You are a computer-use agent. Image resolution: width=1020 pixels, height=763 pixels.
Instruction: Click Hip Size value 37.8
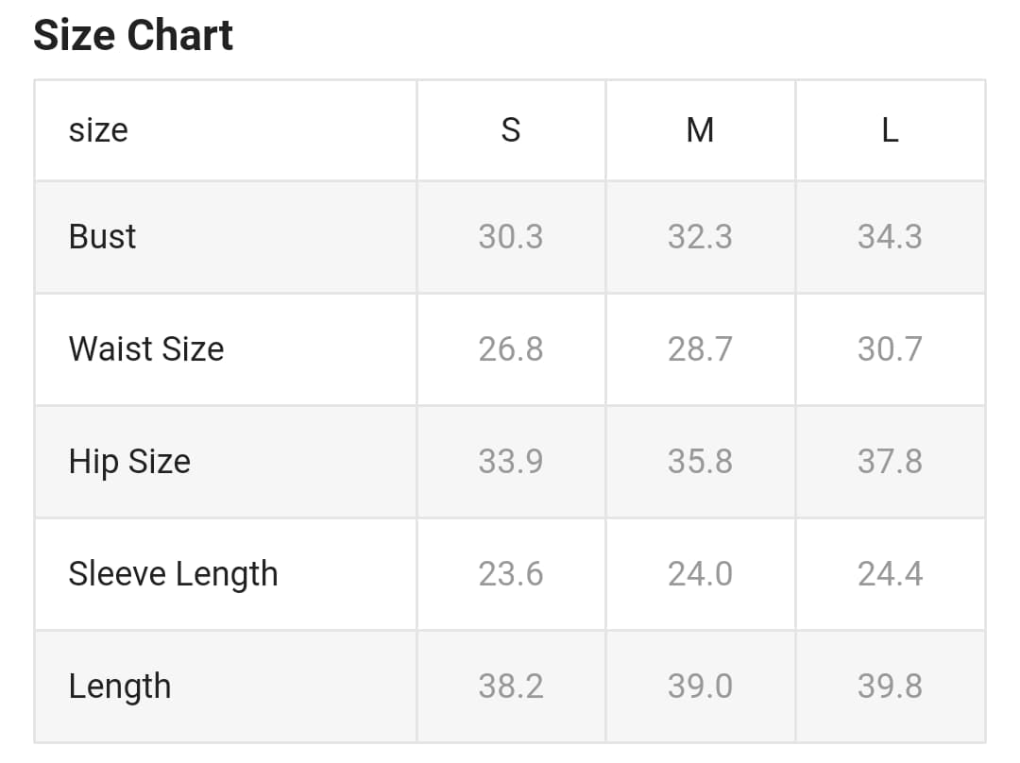890,461
